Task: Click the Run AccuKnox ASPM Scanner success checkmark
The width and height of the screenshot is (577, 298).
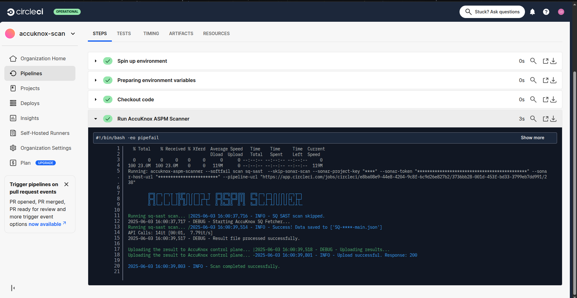Action: coord(108,119)
